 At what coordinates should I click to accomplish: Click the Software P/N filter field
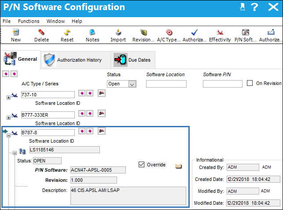tap(223, 84)
